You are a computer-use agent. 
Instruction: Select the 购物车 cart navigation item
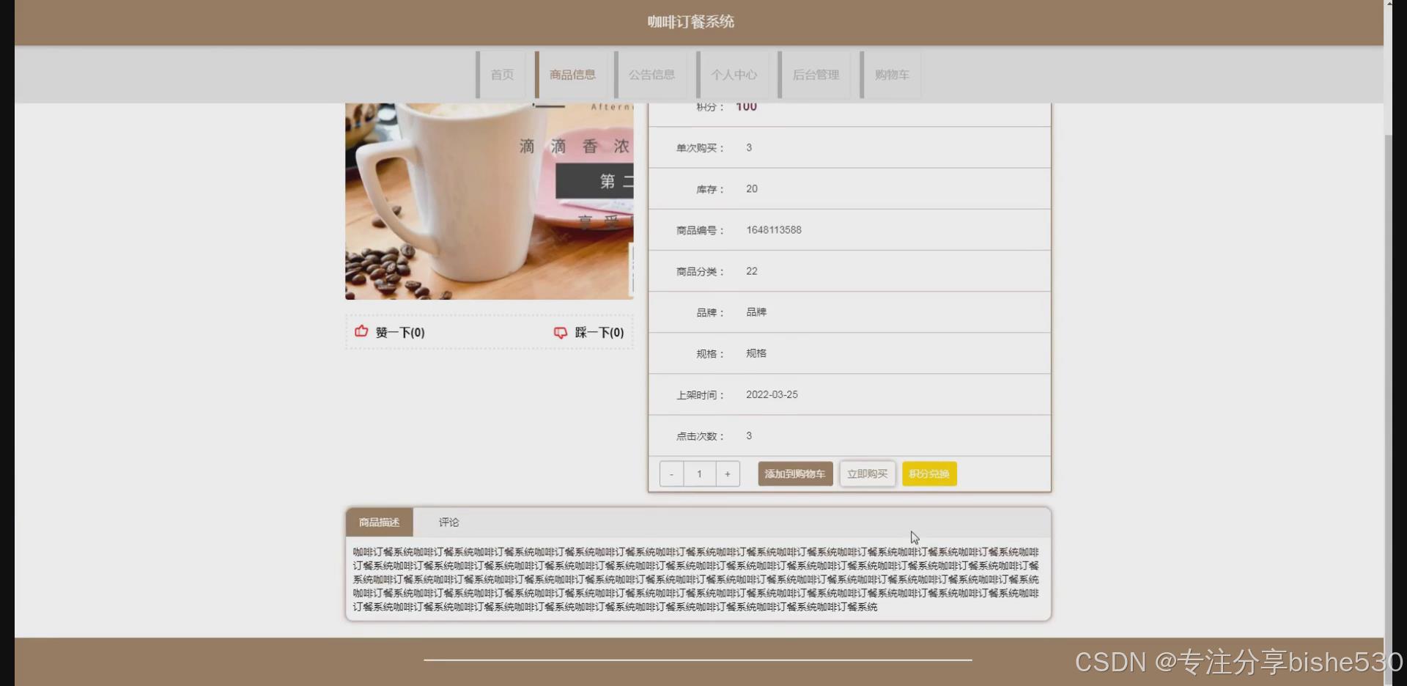coord(890,74)
